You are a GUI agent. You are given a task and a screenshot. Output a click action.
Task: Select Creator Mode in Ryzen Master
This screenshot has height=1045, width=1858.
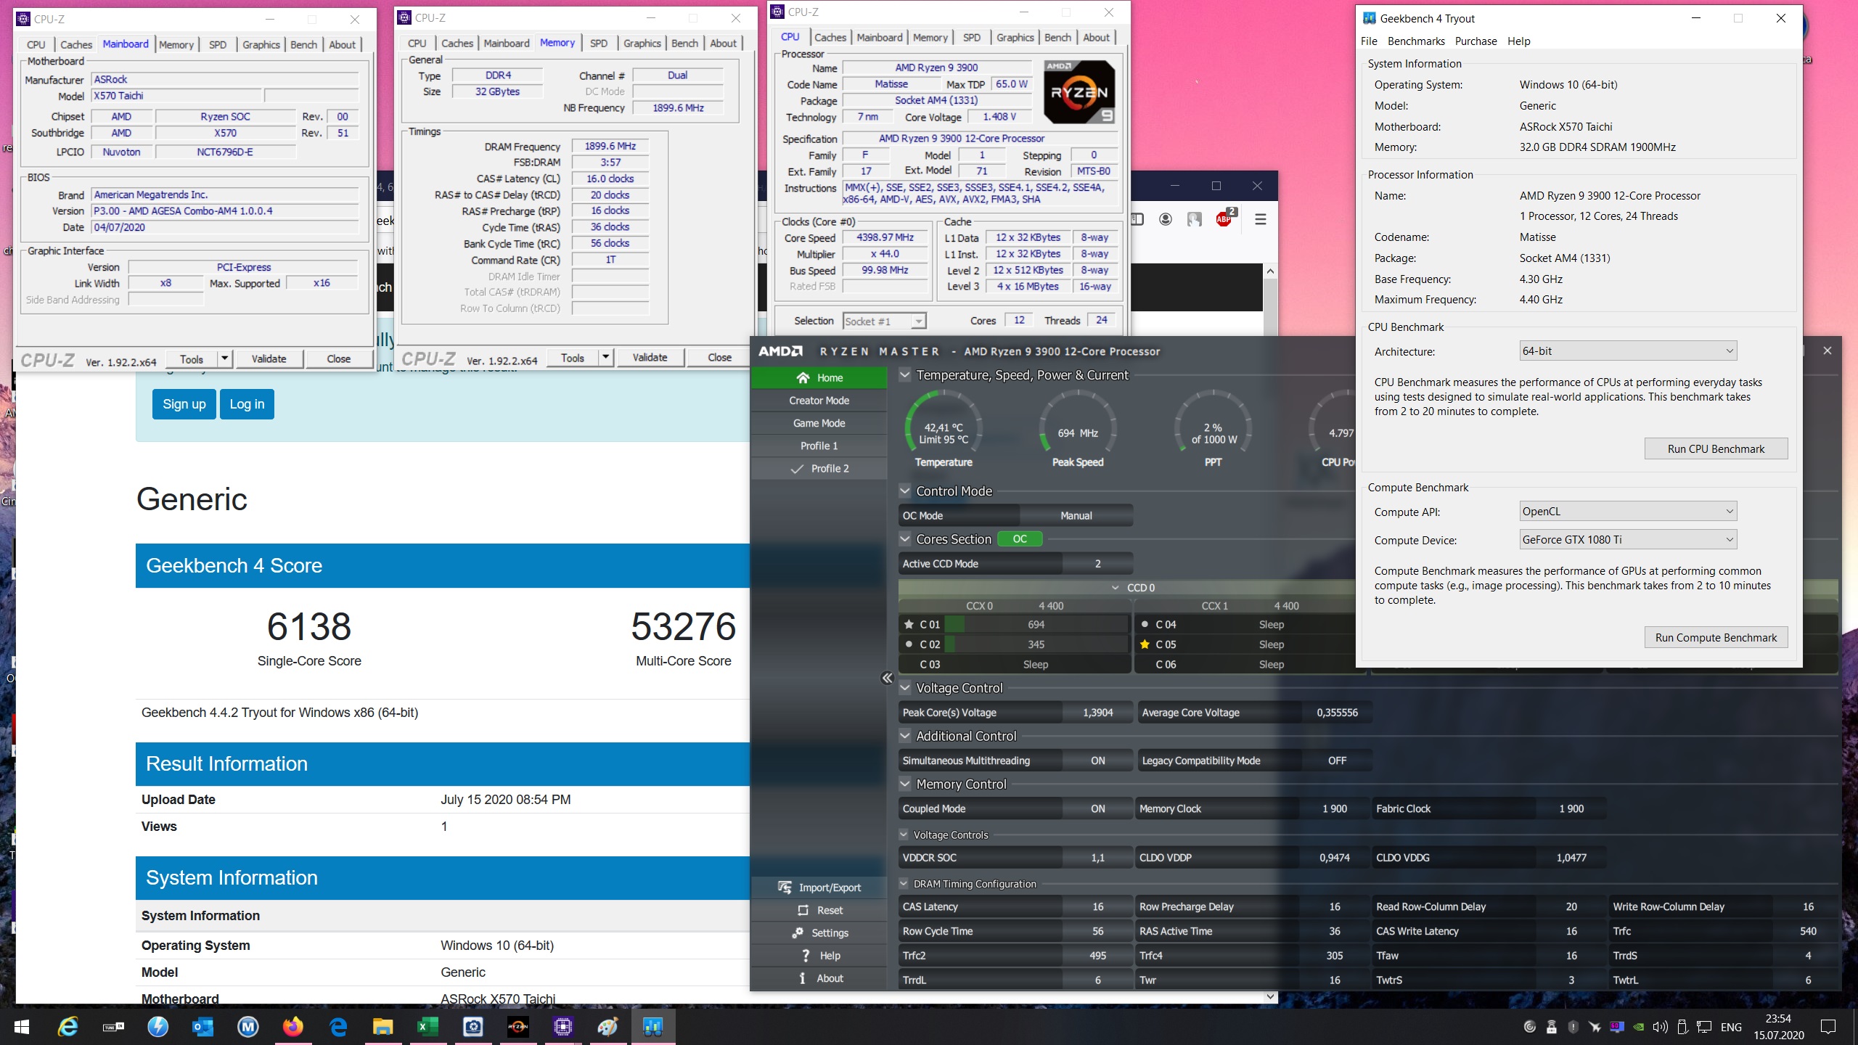pyautogui.click(x=819, y=401)
